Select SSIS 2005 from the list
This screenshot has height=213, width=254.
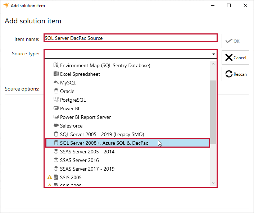pos(128,177)
